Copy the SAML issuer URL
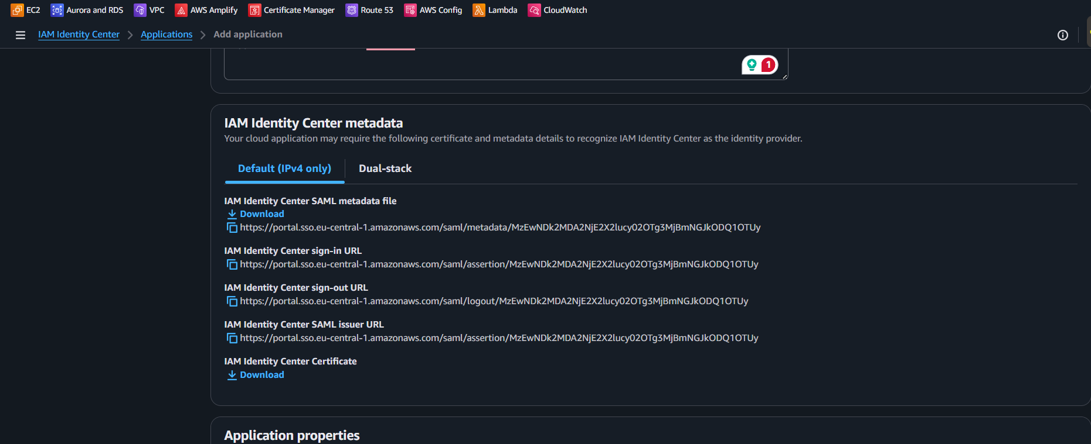 coord(232,338)
